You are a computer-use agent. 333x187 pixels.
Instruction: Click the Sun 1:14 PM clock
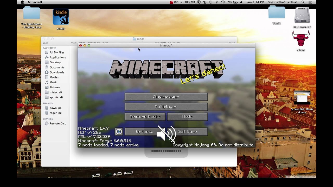(255, 2)
